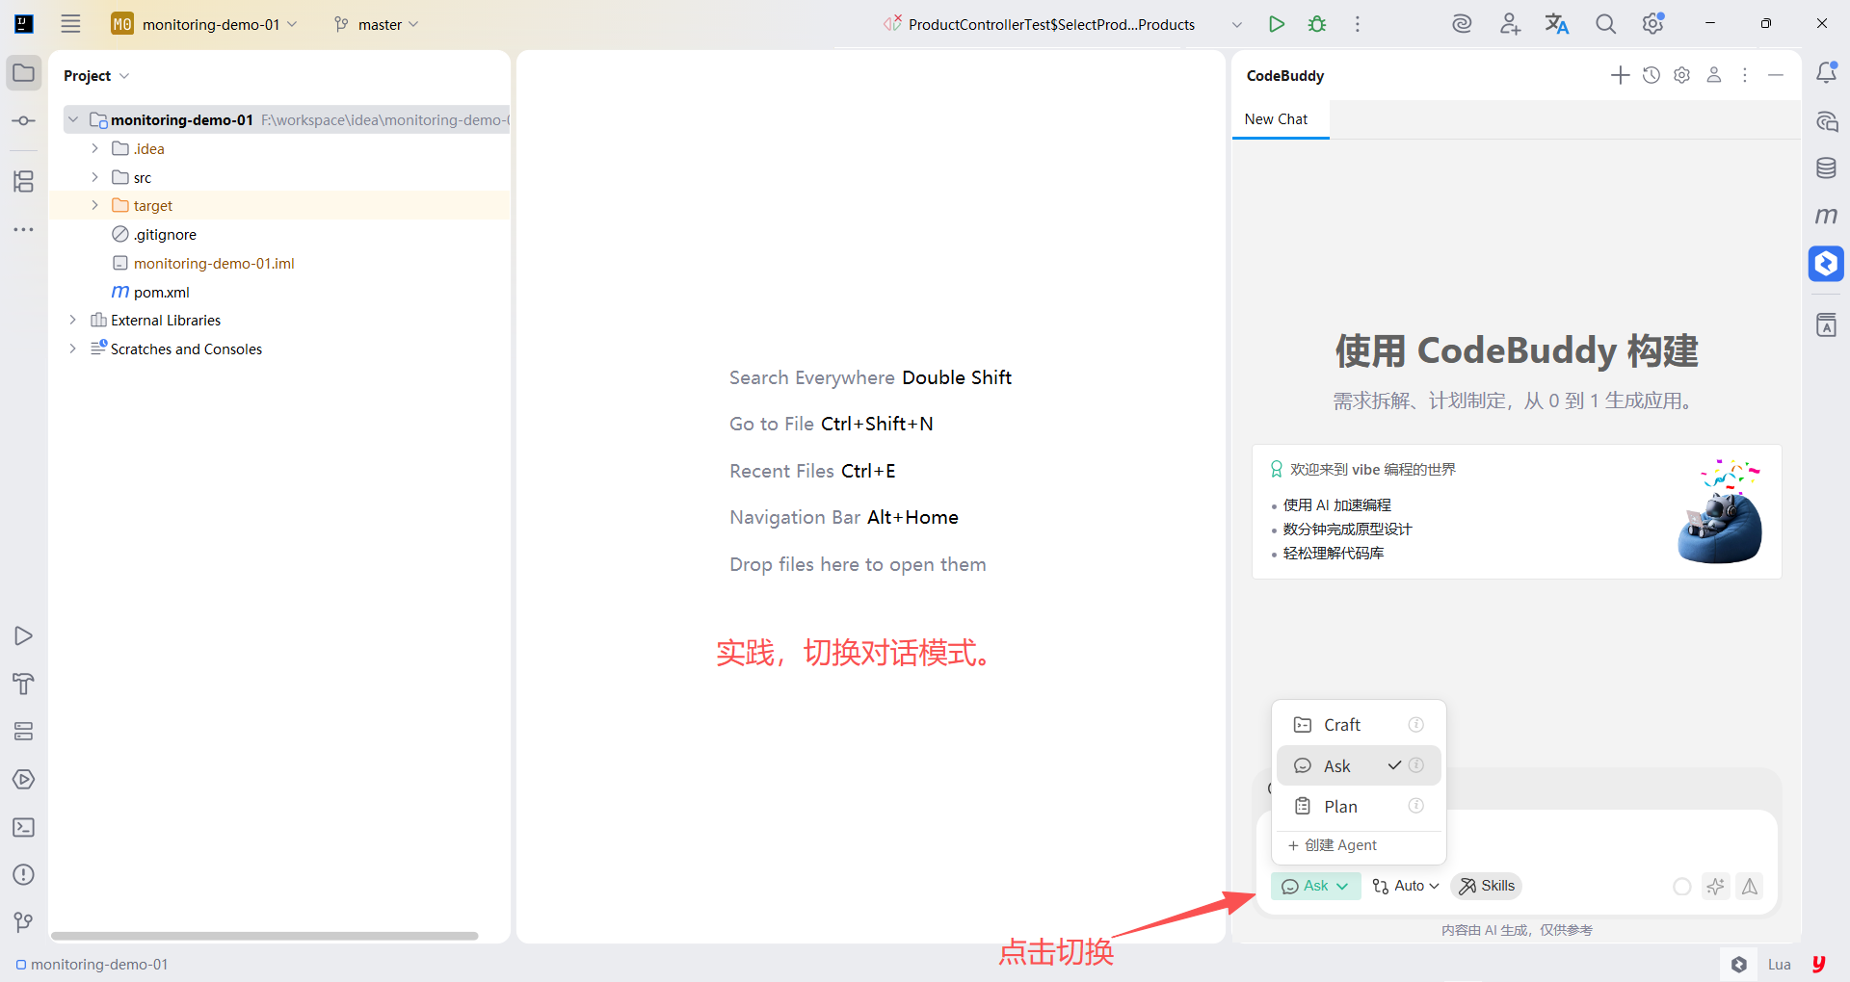Run the ProductControllerTest configuration
This screenshot has height=982, width=1850.
[1277, 24]
